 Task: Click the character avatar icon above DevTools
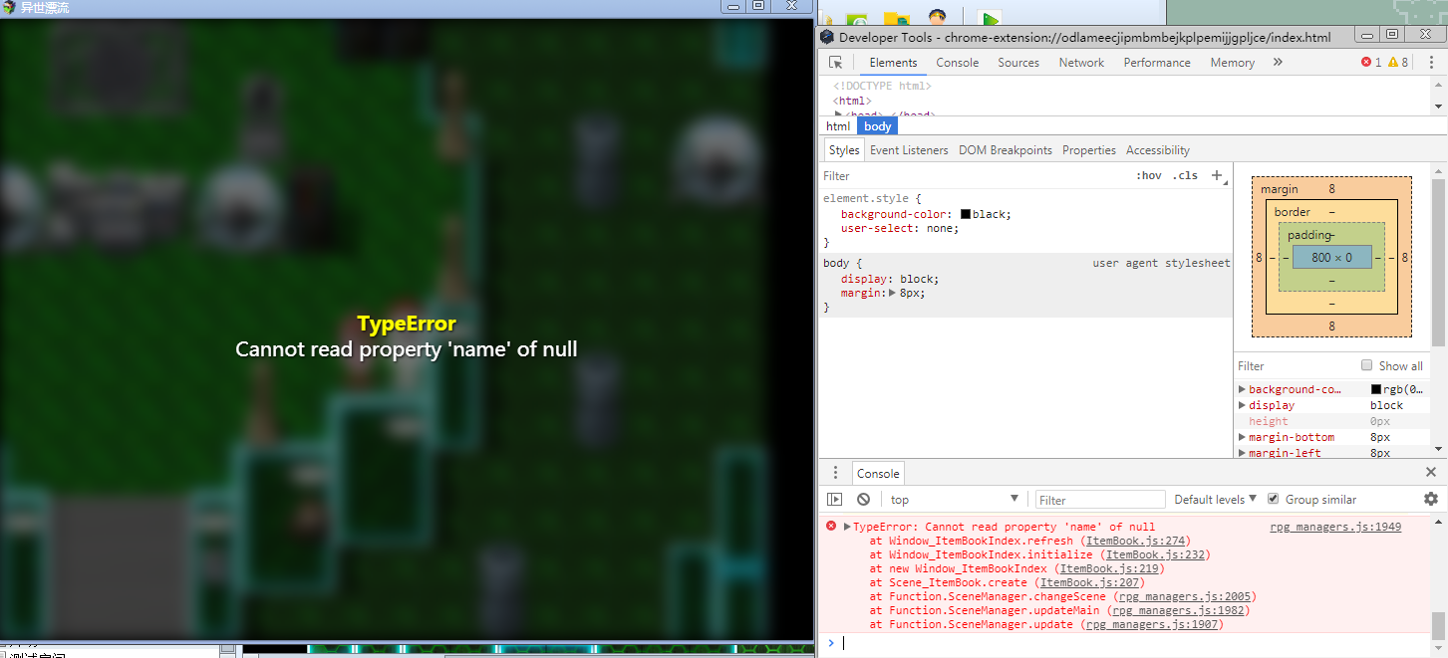click(937, 18)
